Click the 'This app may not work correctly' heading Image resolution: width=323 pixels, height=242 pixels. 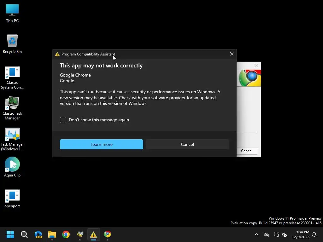tap(101, 66)
